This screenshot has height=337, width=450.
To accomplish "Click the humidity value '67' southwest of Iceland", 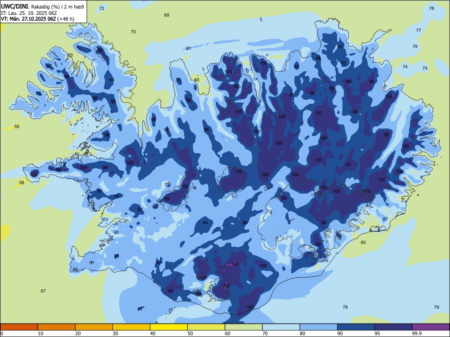I will pyautogui.click(x=43, y=291).
